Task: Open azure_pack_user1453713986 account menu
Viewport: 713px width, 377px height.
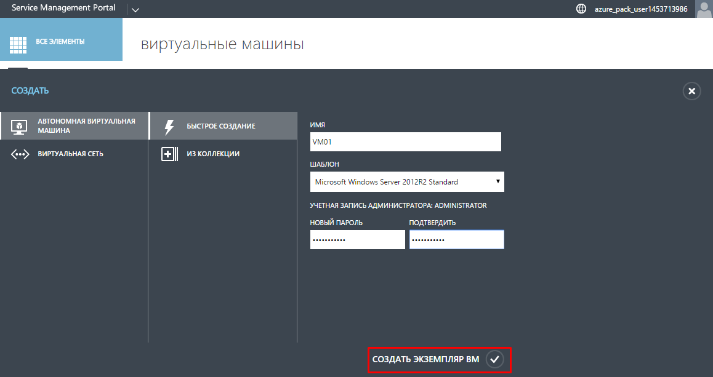Action: pos(640,9)
